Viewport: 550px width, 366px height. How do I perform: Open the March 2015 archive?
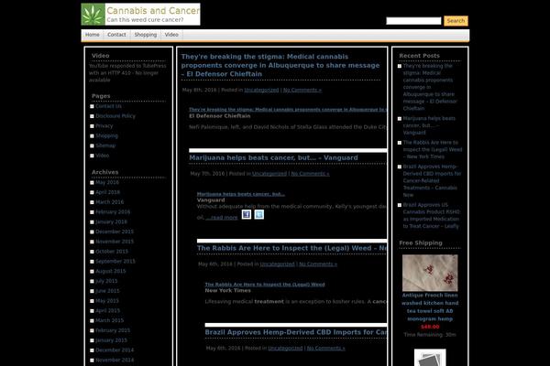click(109, 320)
